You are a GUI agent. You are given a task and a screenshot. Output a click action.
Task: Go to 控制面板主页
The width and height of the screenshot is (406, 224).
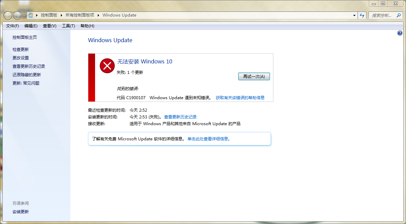coord(25,37)
